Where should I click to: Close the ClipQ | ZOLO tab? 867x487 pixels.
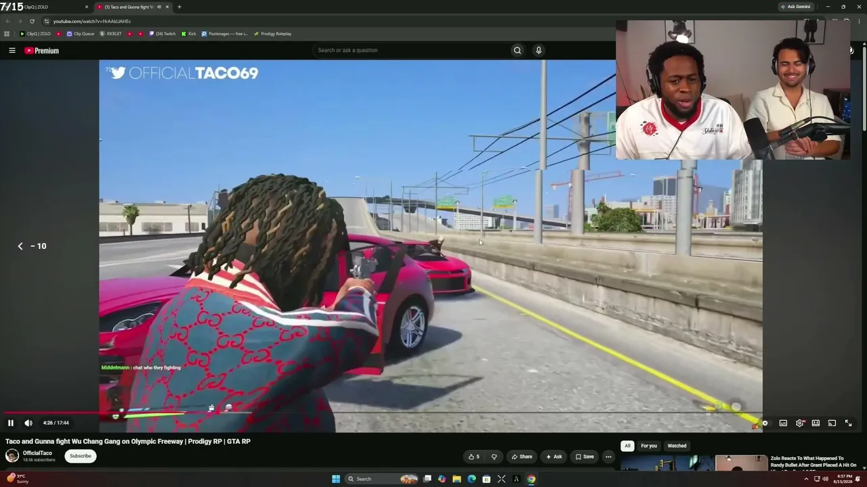[87, 7]
